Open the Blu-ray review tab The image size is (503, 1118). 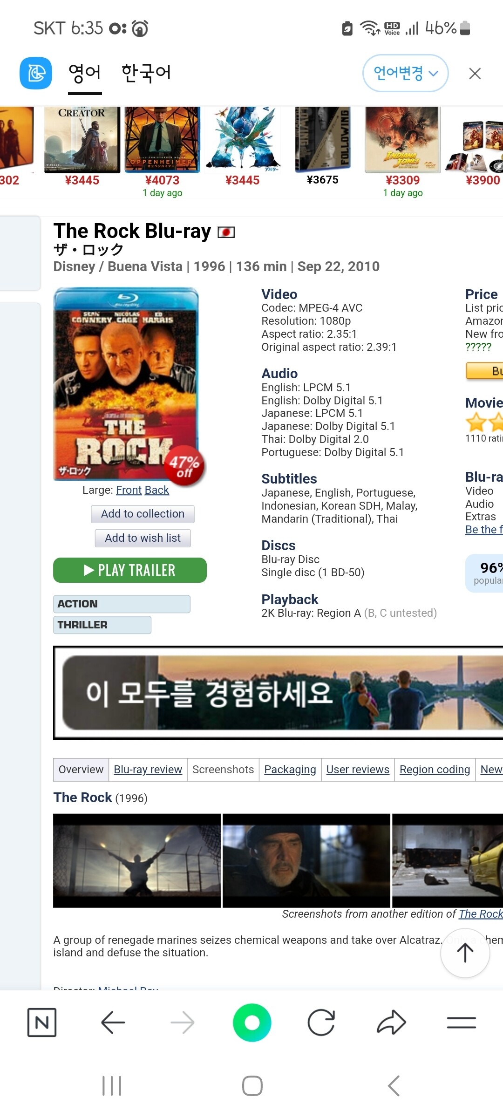tap(148, 770)
